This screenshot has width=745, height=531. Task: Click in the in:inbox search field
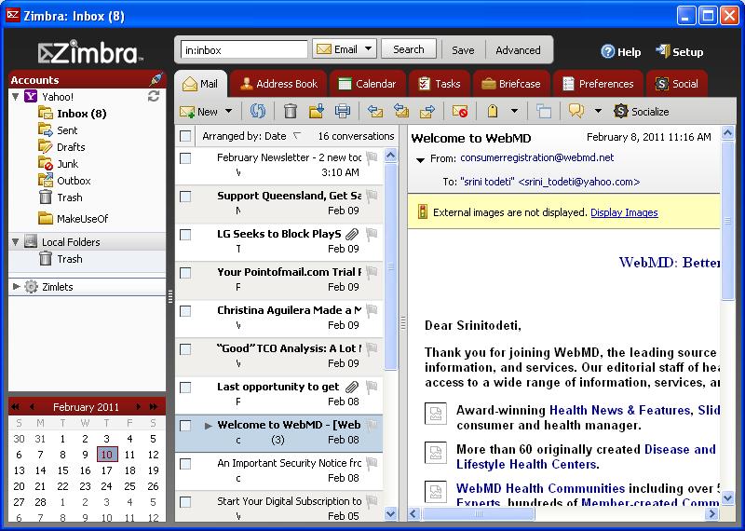click(x=244, y=49)
